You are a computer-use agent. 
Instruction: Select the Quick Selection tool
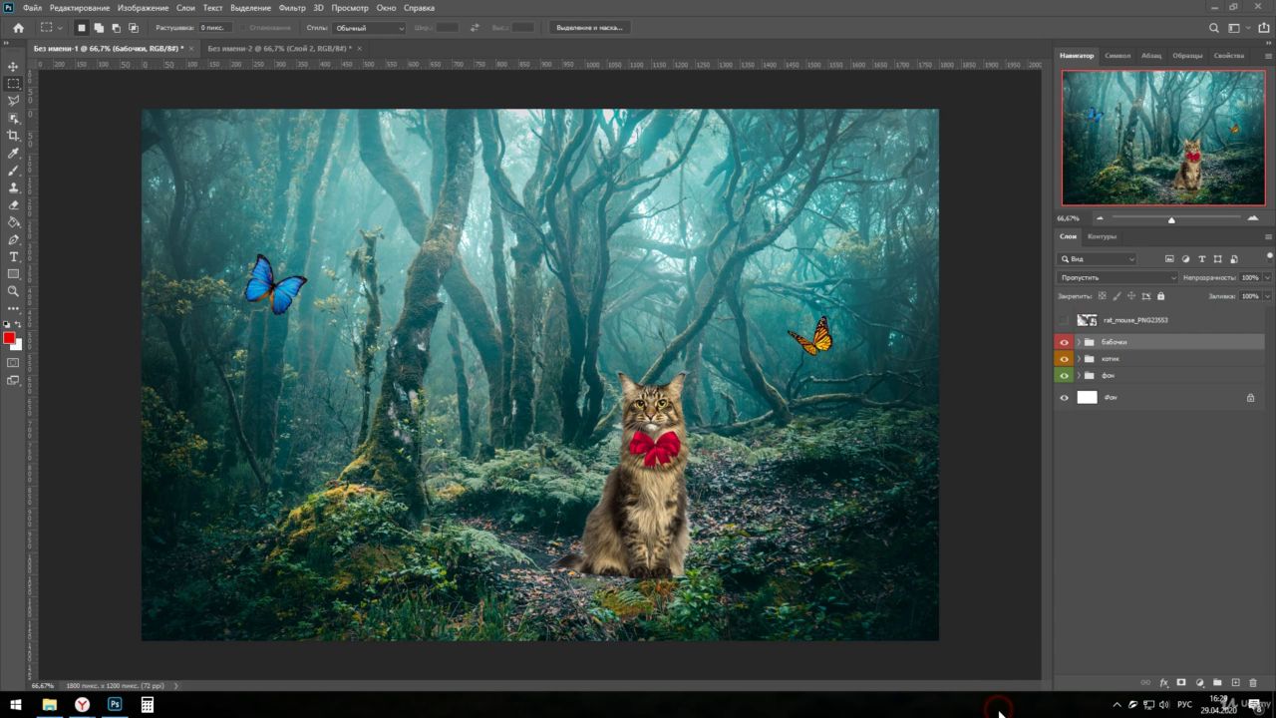coord(13,118)
